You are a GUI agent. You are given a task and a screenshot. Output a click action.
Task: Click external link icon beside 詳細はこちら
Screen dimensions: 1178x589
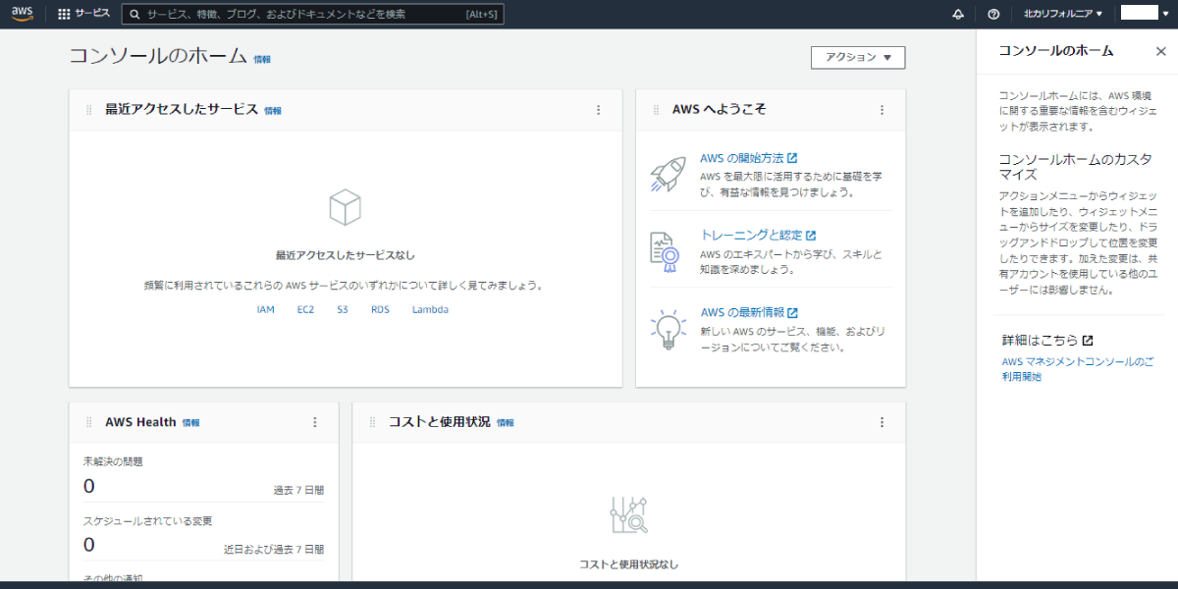[x=1088, y=341]
